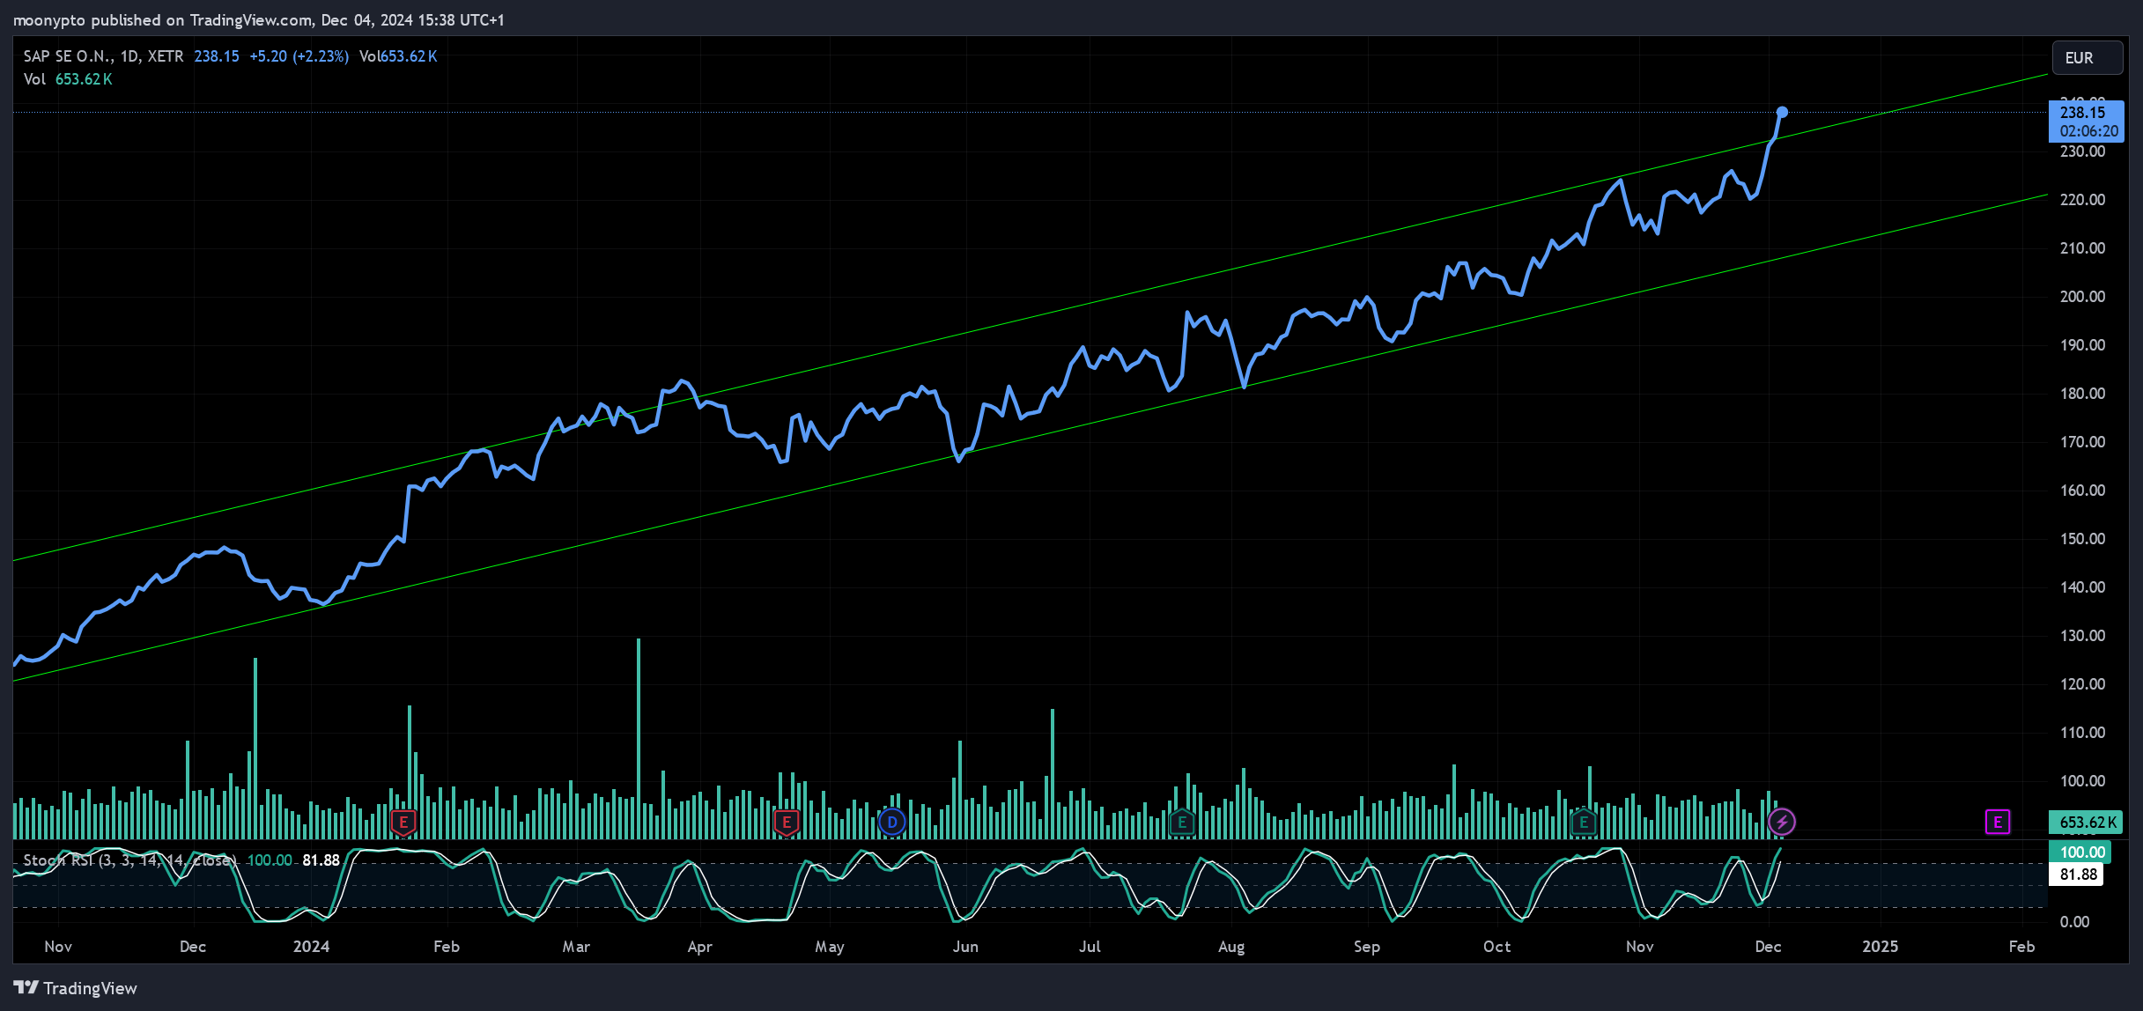This screenshot has height=1011, width=2143.
Task: Click the 2025 label on time axis
Action: coord(1881,947)
